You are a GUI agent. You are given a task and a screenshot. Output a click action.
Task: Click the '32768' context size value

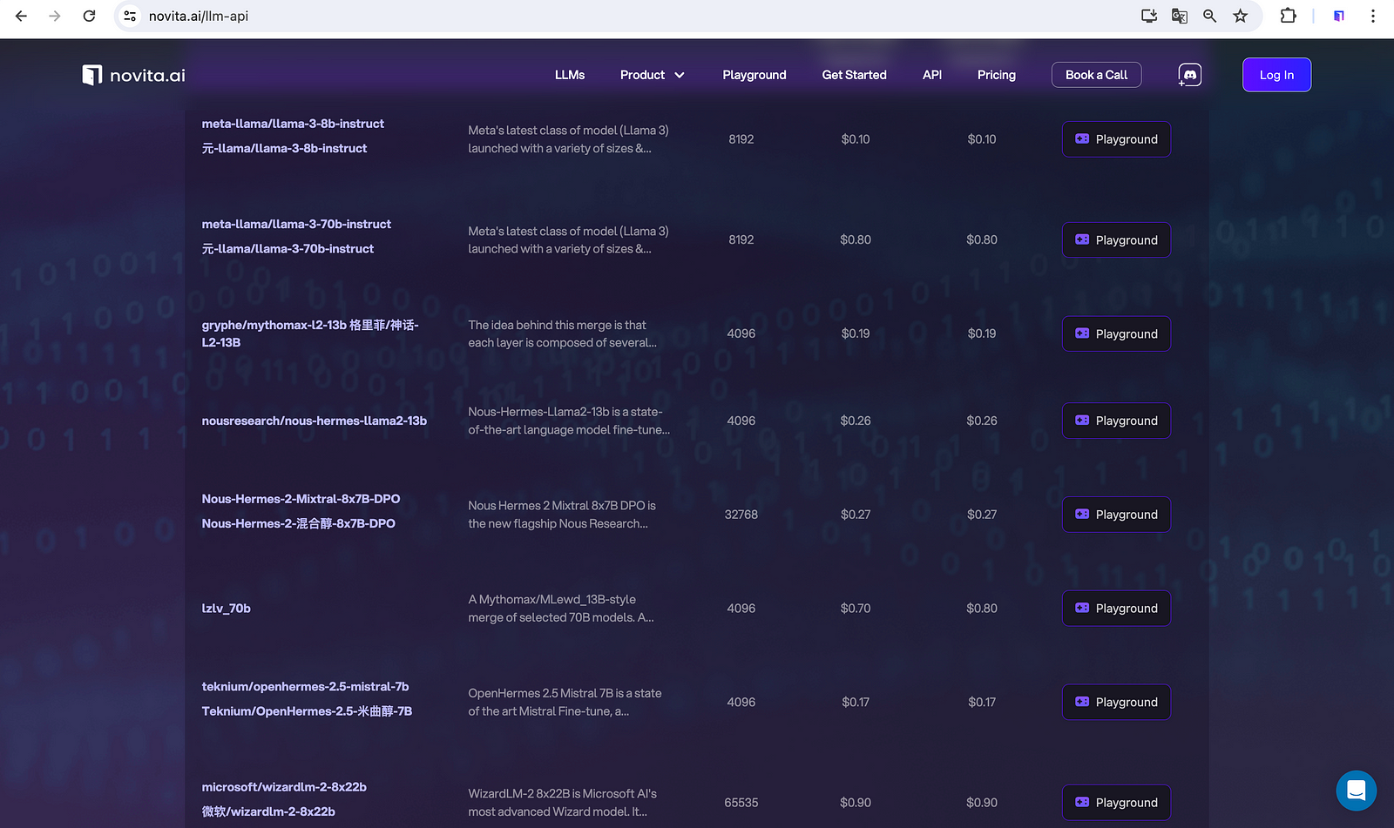click(741, 515)
